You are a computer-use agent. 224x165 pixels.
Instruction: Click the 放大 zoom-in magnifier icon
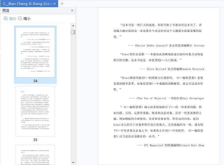pos(6,18)
